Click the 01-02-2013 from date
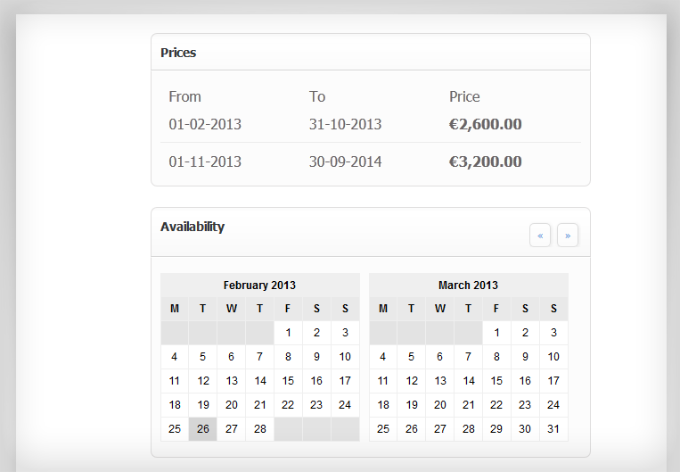The height and width of the screenshot is (472, 680). [x=205, y=124]
